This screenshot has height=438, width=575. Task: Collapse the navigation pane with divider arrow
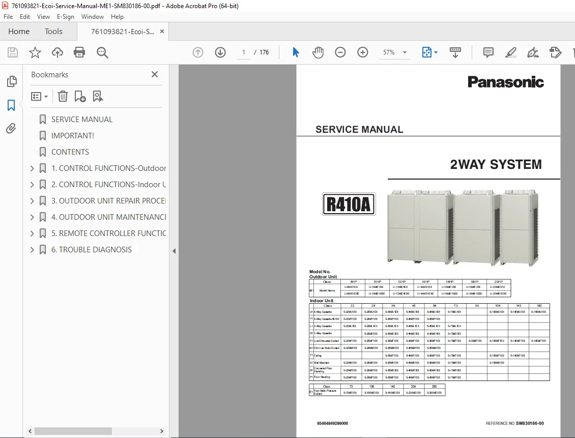click(x=174, y=251)
